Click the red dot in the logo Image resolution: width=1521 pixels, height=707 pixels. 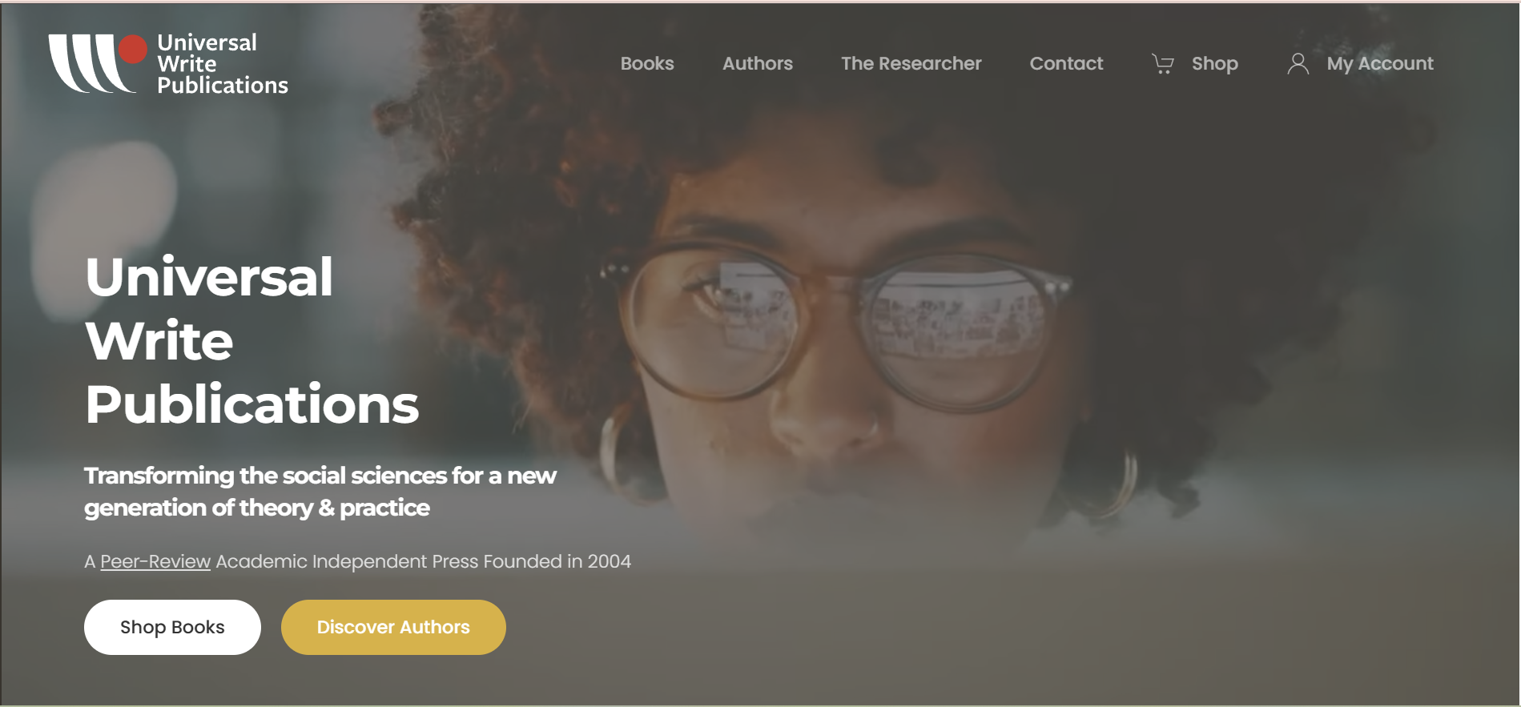tap(133, 49)
